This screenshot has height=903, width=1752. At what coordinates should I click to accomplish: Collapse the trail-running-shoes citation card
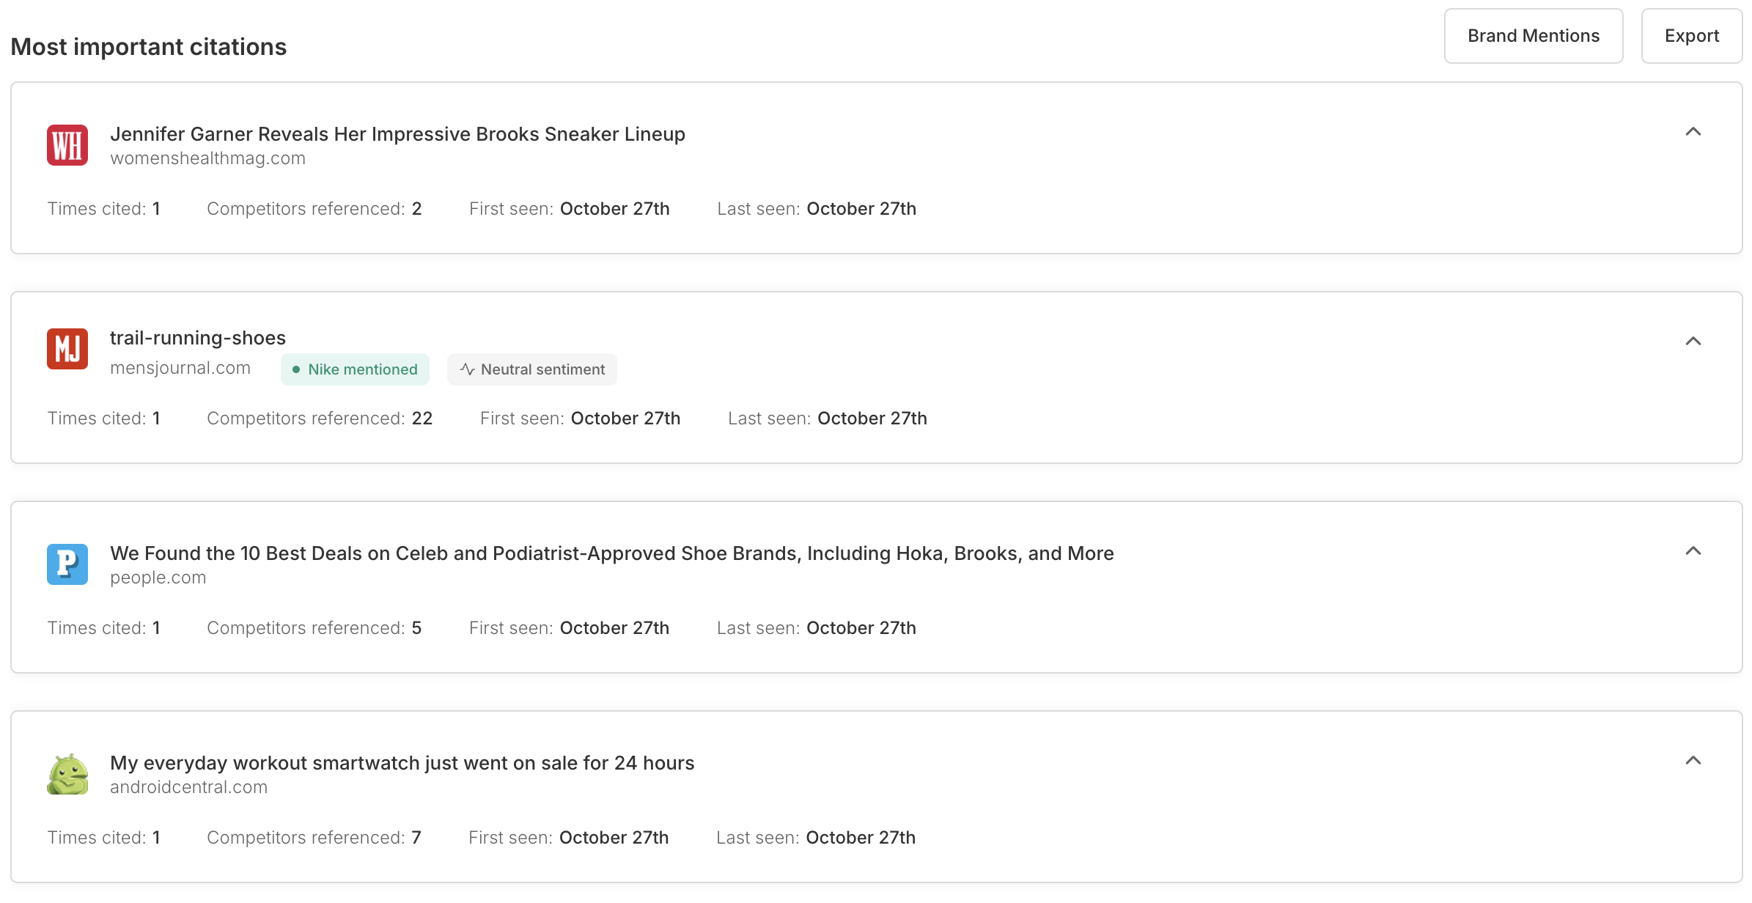pyautogui.click(x=1693, y=342)
